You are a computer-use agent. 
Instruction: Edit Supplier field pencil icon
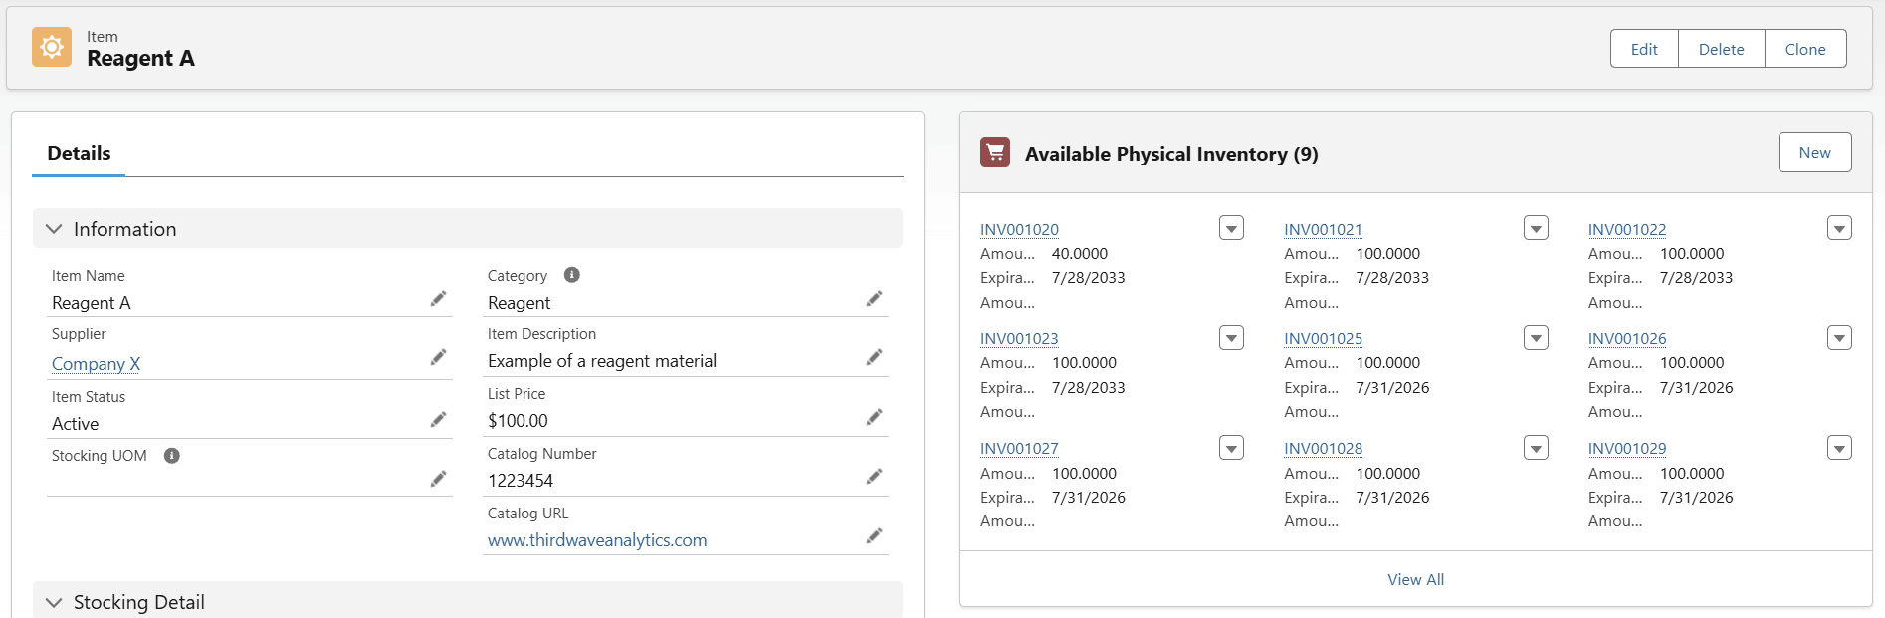[x=438, y=357]
